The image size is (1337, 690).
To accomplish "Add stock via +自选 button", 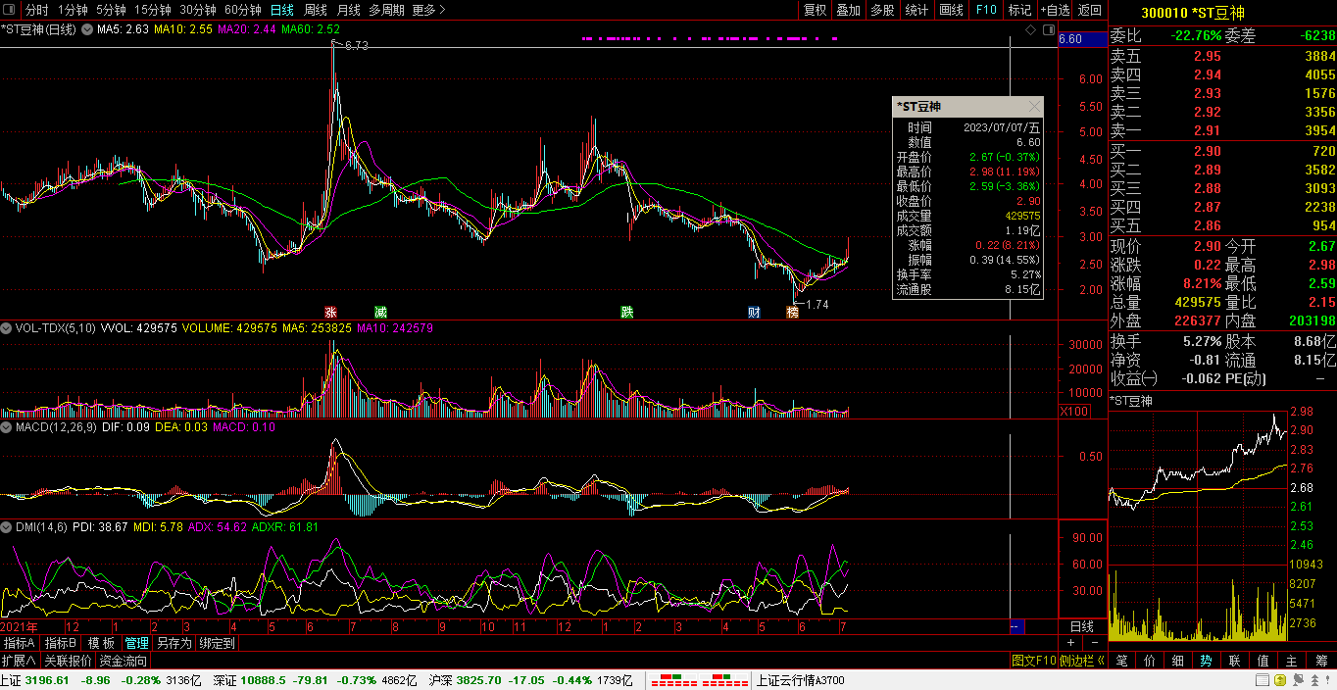I will tap(1055, 10).
